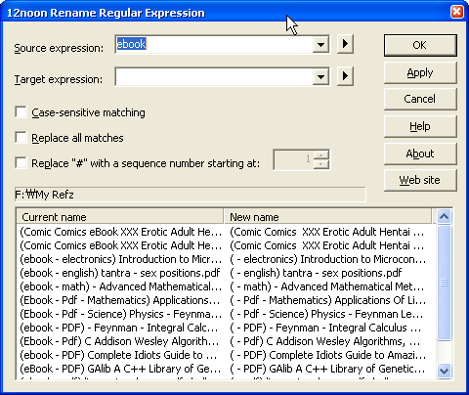Screen dimensions: 469x395
Task: Click into the Target expression text field
Action: pos(214,76)
